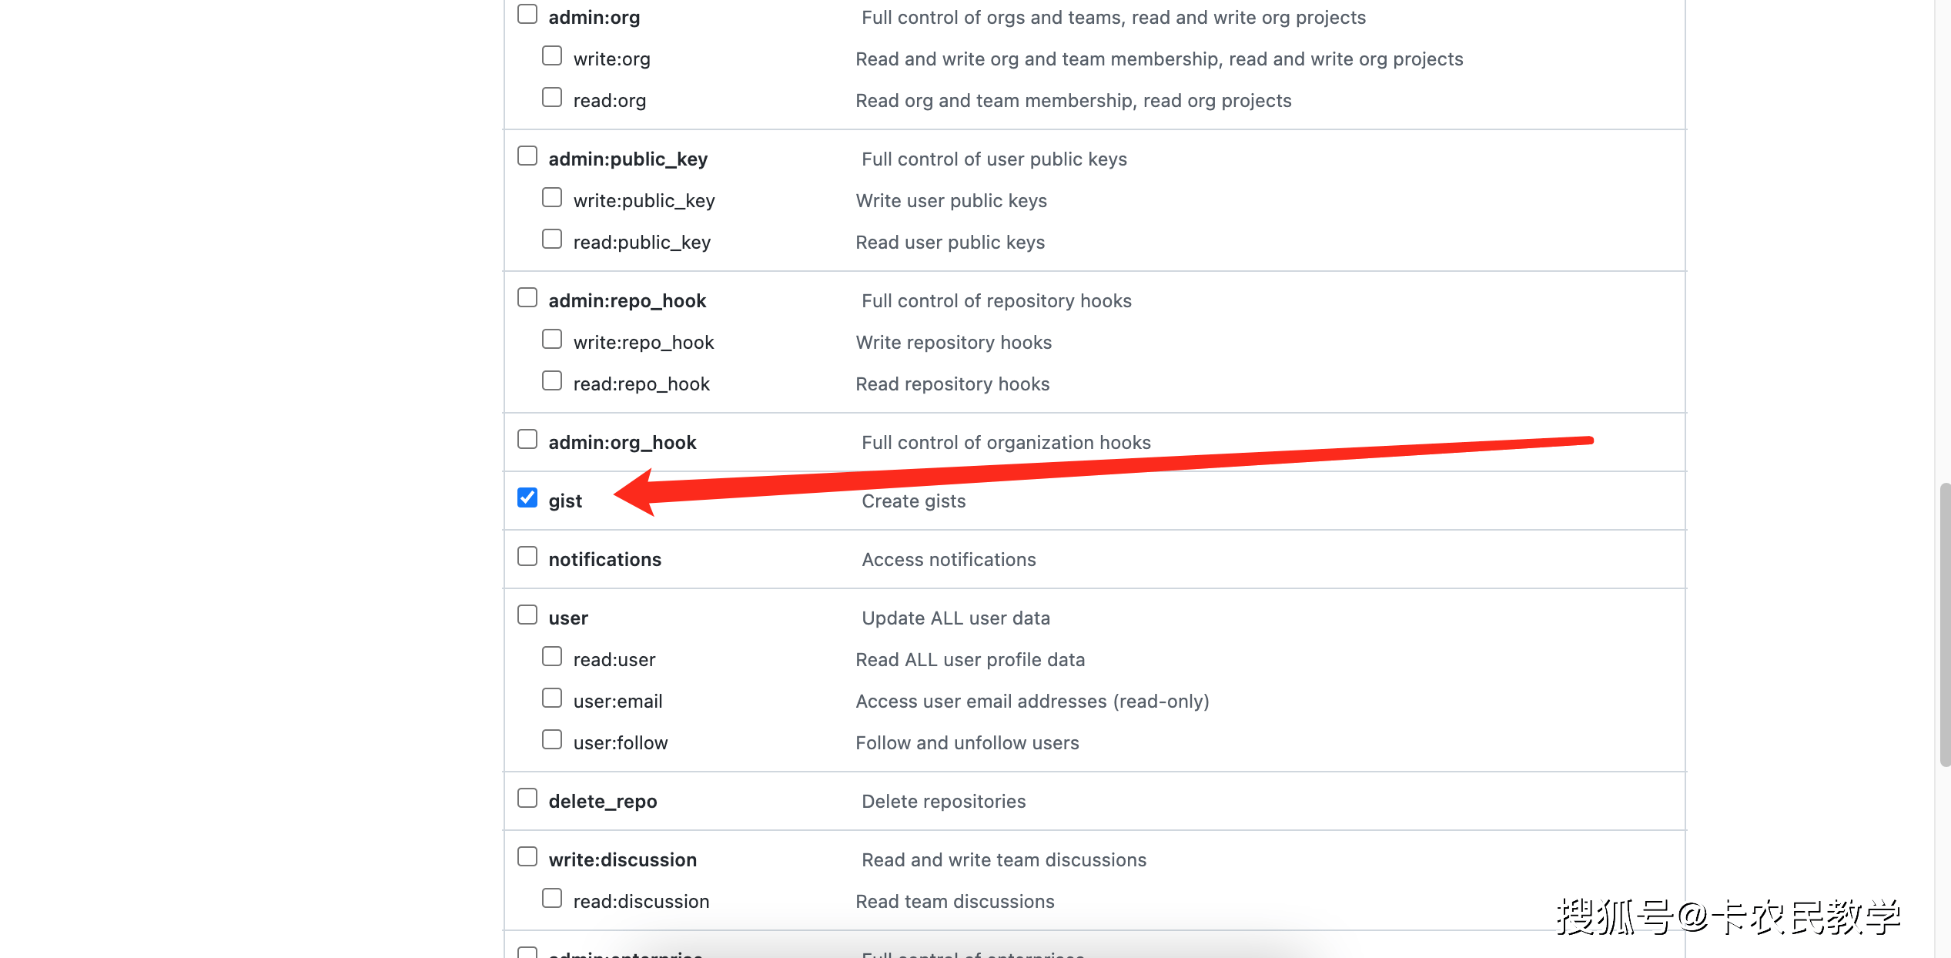Check the notifications scope
This screenshot has width=1951, height=958.
click(x=527, y=556)
